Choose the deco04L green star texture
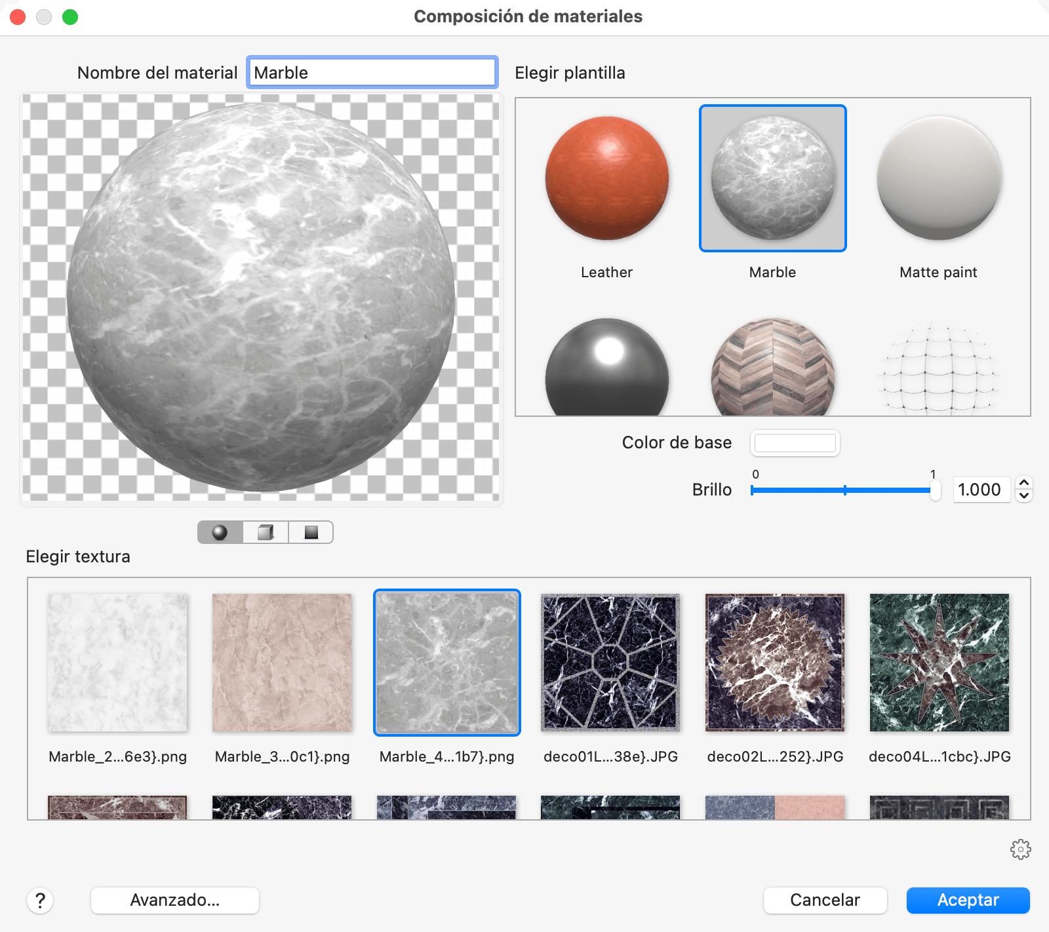This screenshot has width=1049, height=932. (940, 663)
